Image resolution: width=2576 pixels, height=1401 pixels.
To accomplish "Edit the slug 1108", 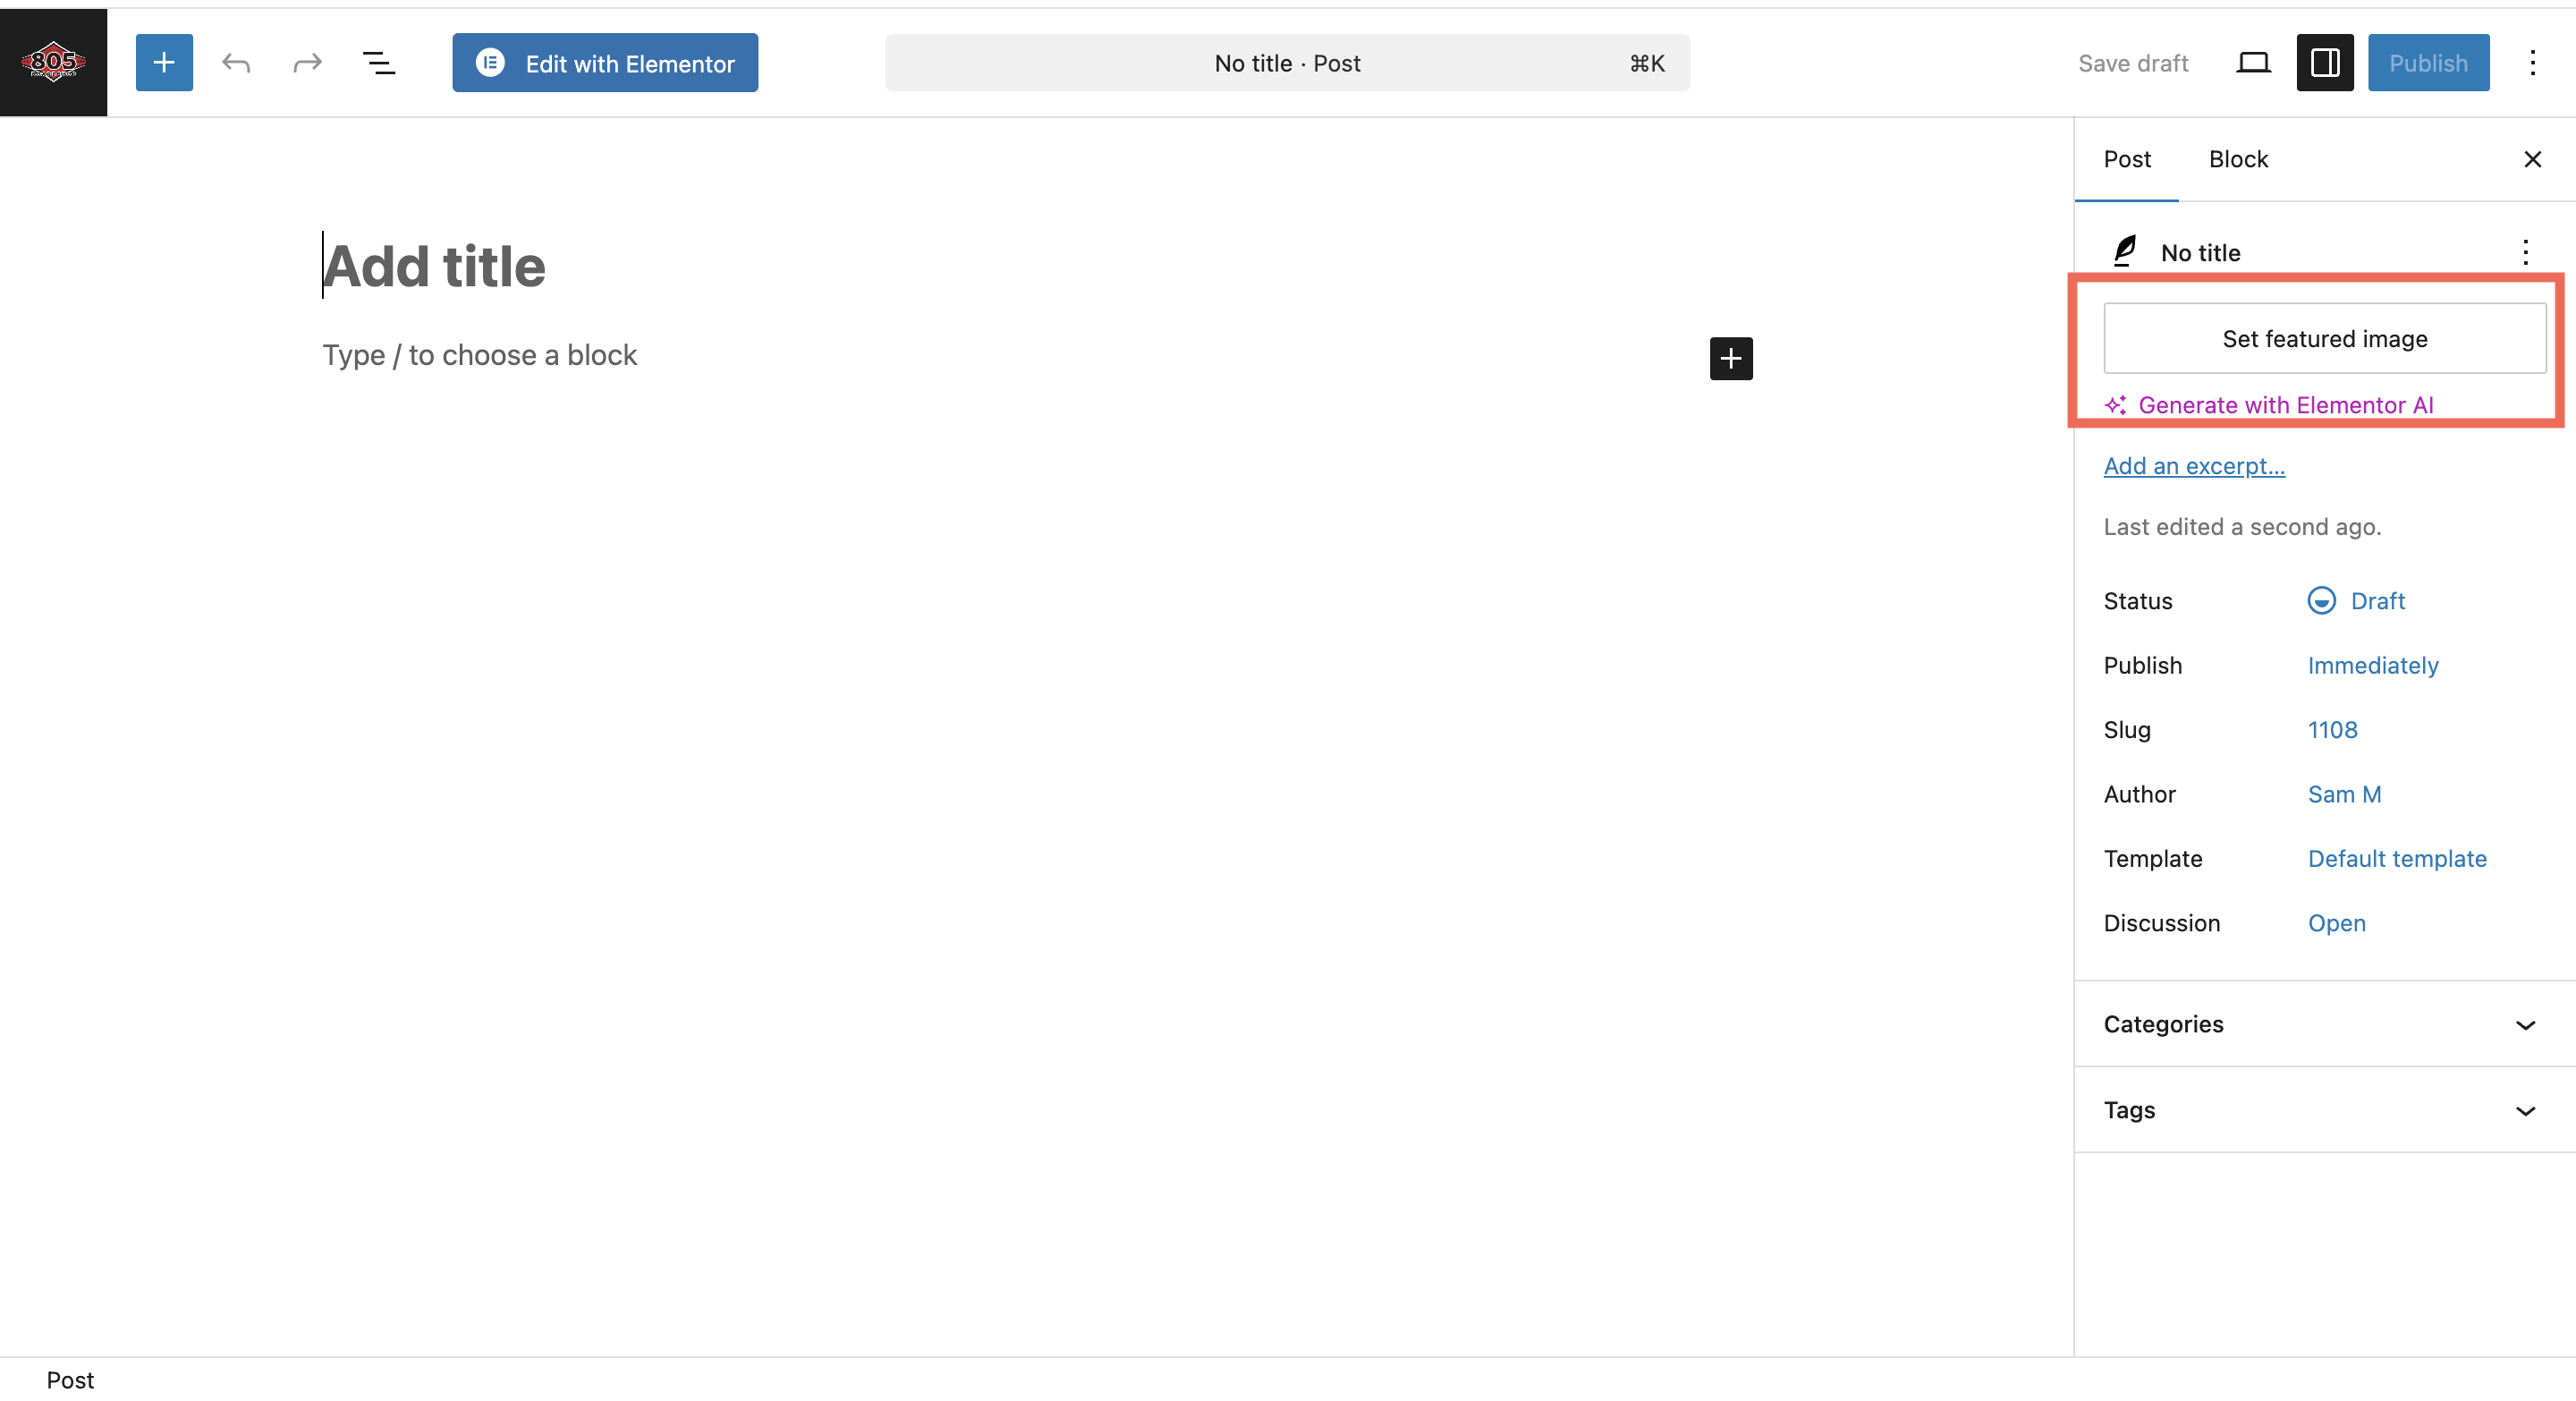I will pos(2332,729).
